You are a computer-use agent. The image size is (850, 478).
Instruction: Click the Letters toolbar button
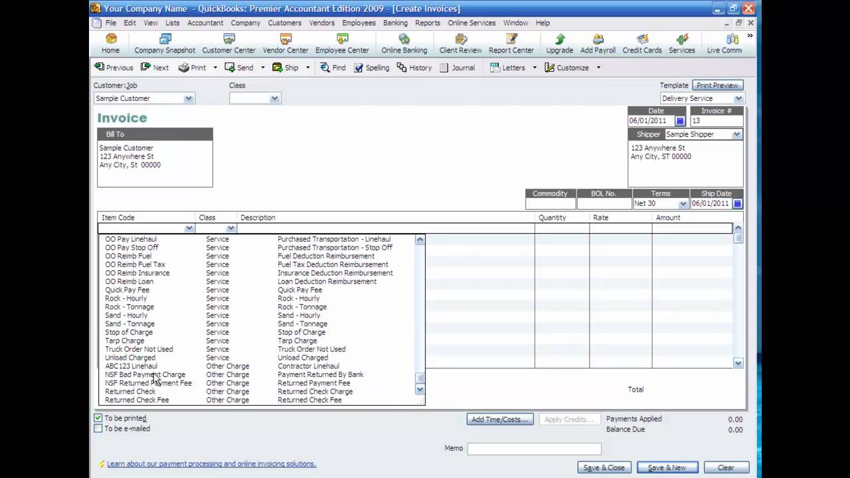pos(508,68)
